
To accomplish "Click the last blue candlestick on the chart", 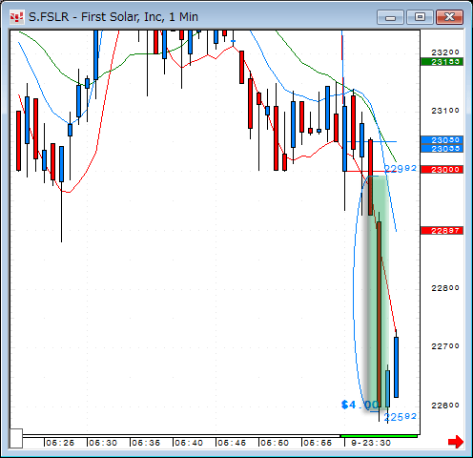I will 396,367.
